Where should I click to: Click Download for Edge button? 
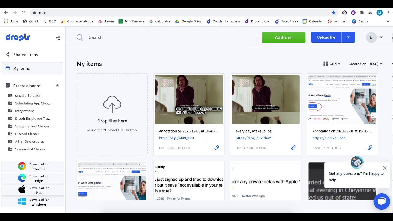33,178
